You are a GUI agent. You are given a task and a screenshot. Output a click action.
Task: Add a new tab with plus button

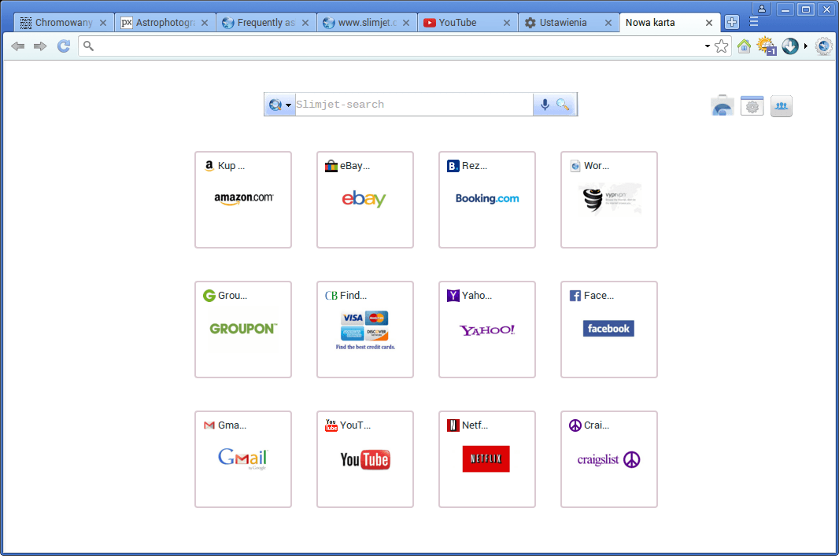pos(732,23)
